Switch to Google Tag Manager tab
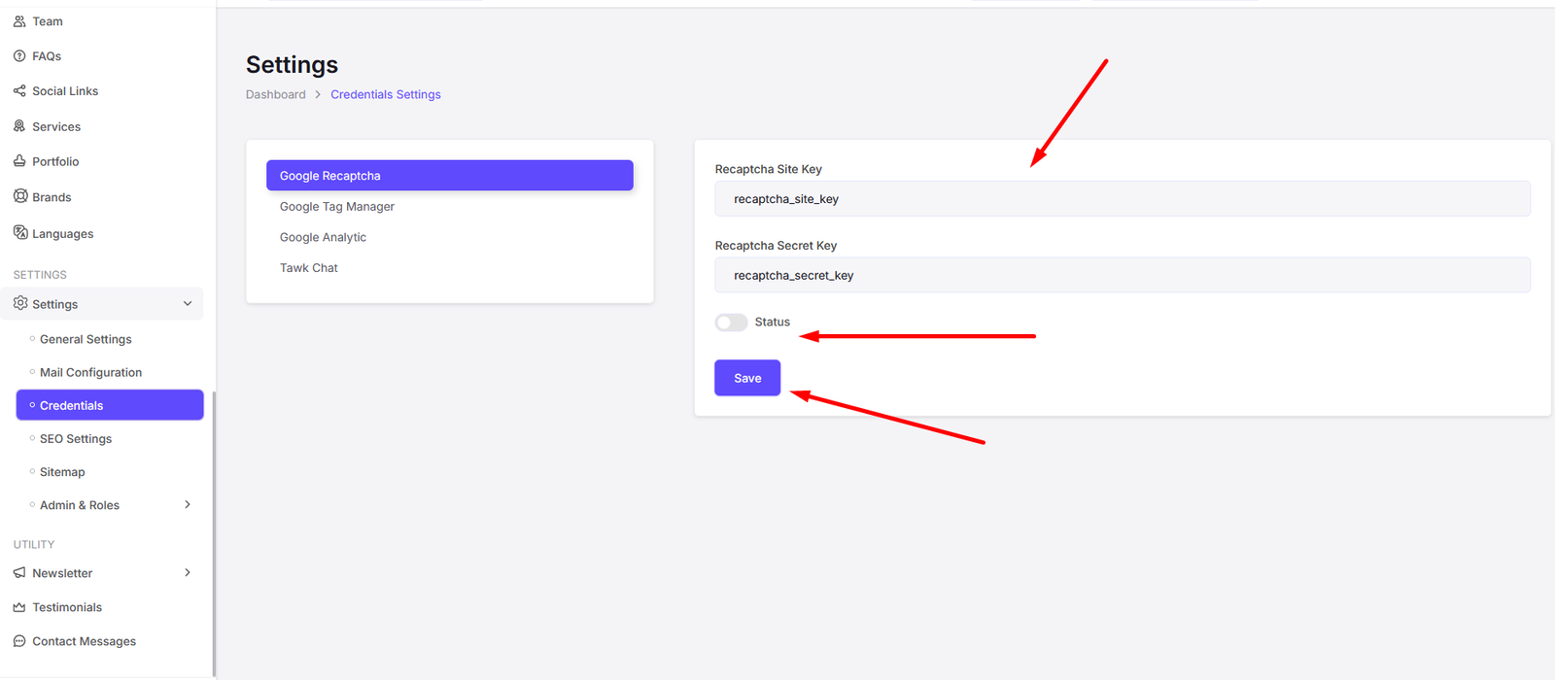The height and width of the screenshot is (680, 1555). [x=337, y=207]
